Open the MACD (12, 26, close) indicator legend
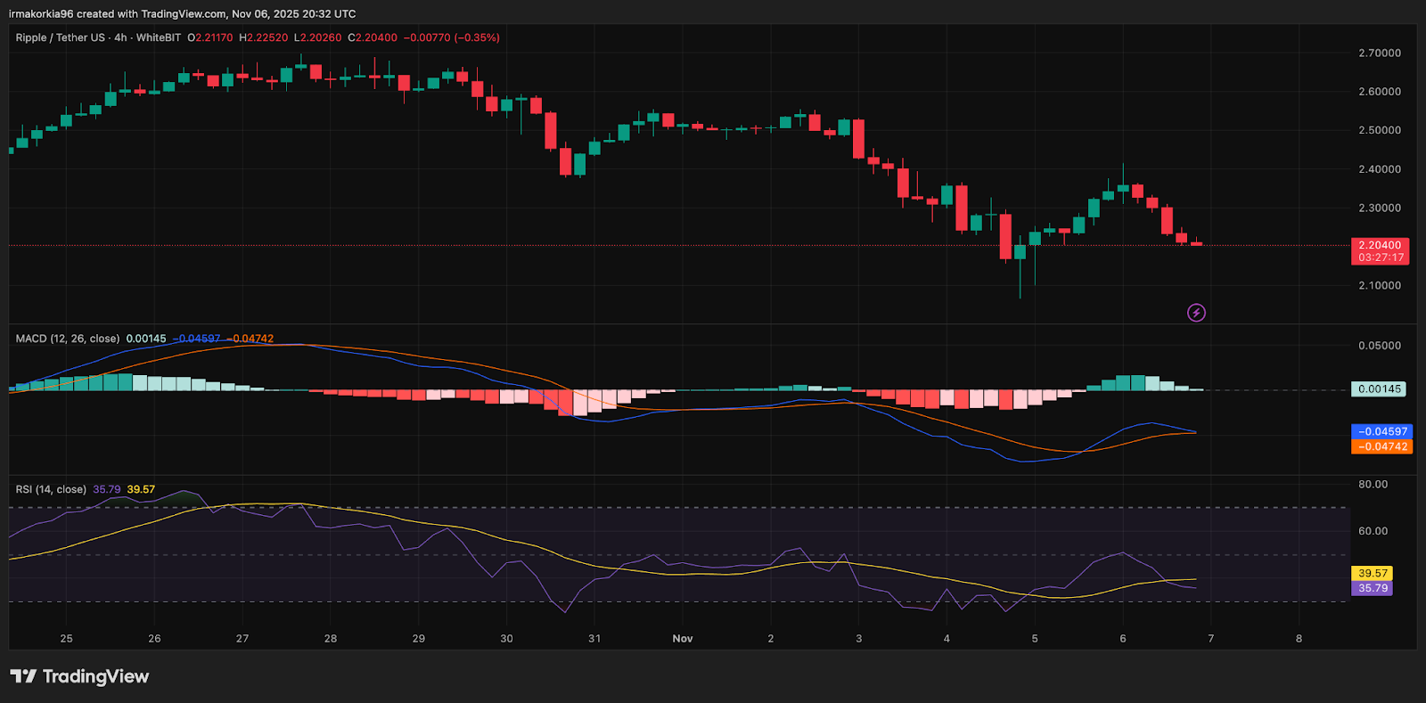Screen dimensions: 1426x703 pyautogui.click(x=67, y=339)
